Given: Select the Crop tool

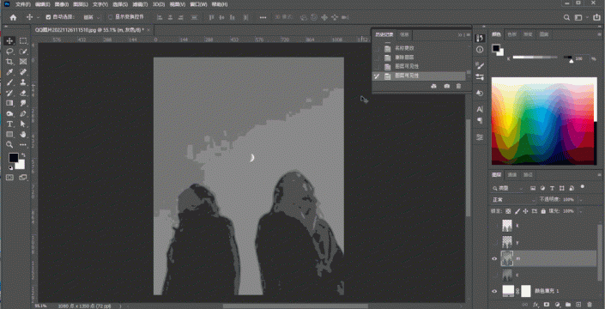Looking at the screenshot, I should pyautogui.click(x=9, y=62).
